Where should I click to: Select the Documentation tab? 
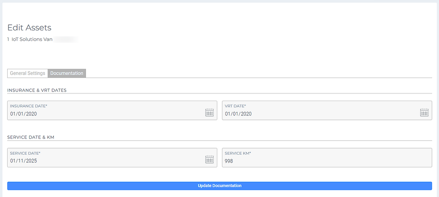(x=67, y=73)
